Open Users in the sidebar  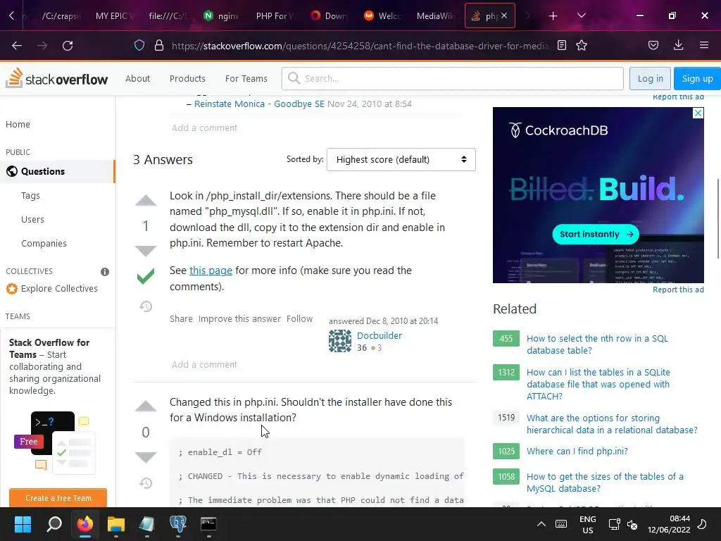tap(32, 220)
